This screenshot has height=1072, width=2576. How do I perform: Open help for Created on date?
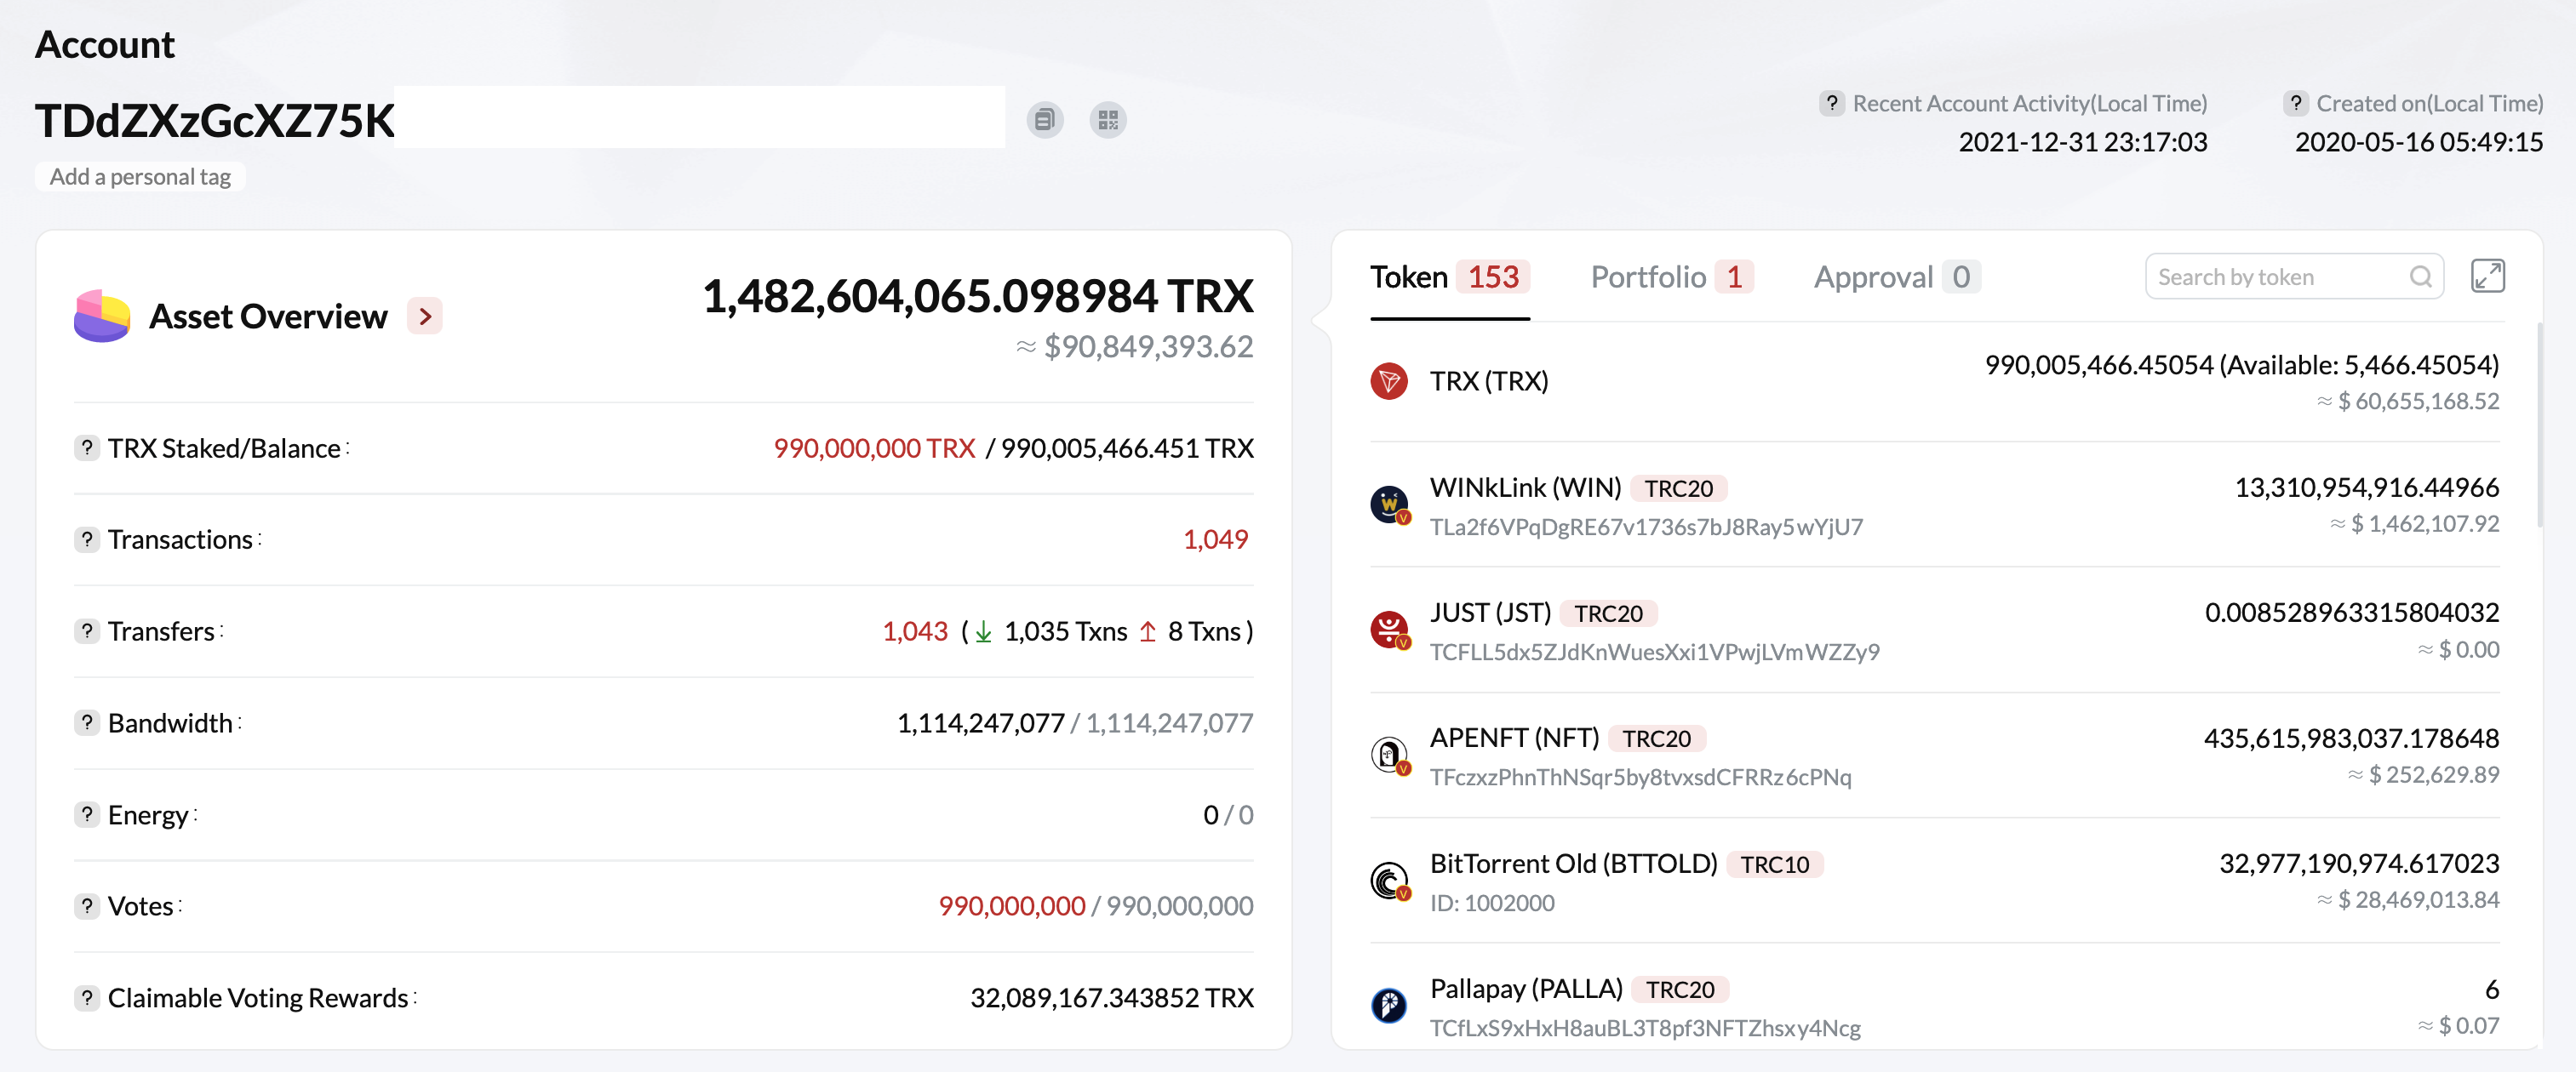[x=2295, y=103]
